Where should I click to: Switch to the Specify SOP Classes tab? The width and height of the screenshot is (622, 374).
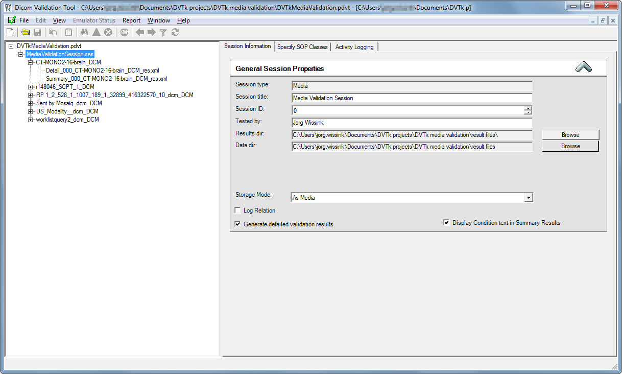coord(302,47)
